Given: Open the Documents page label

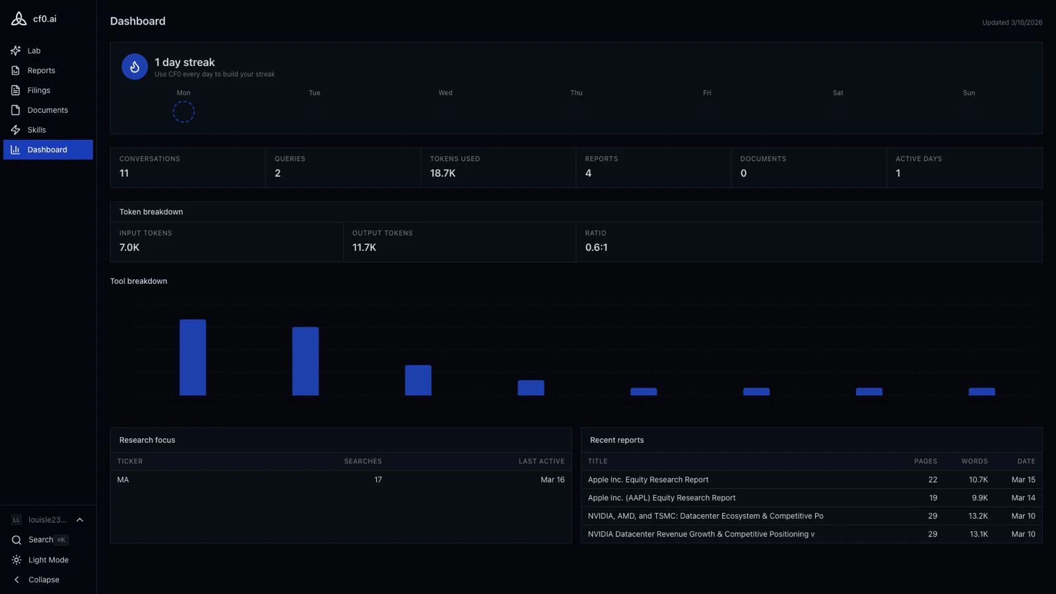Looking at the screenshot, I should [48, 110].
